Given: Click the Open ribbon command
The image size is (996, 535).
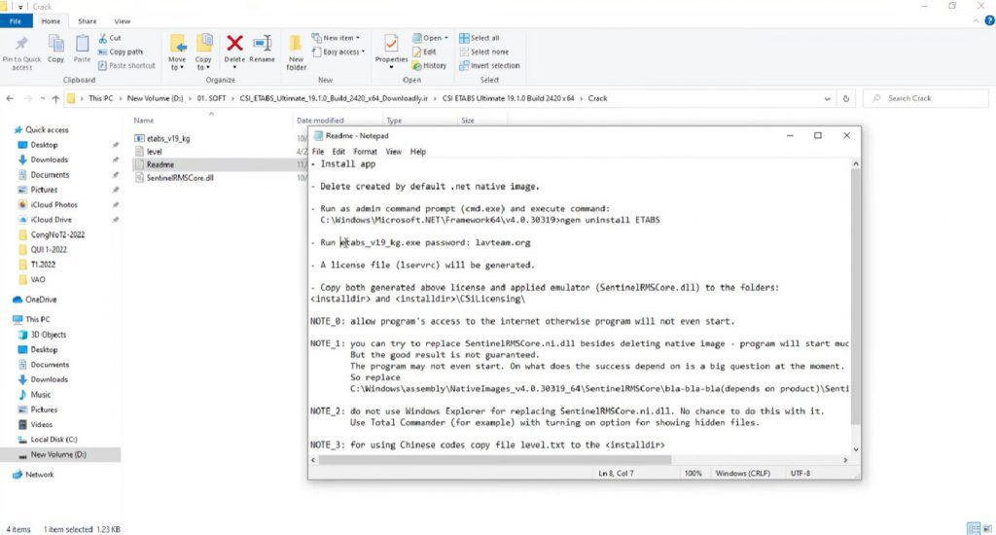Looking at the screenshot, I should tap(430, 38).
